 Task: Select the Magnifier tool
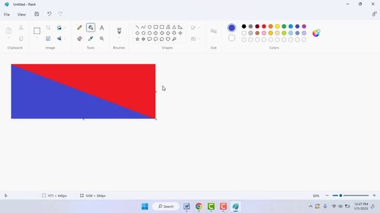[x=102, y=38]
